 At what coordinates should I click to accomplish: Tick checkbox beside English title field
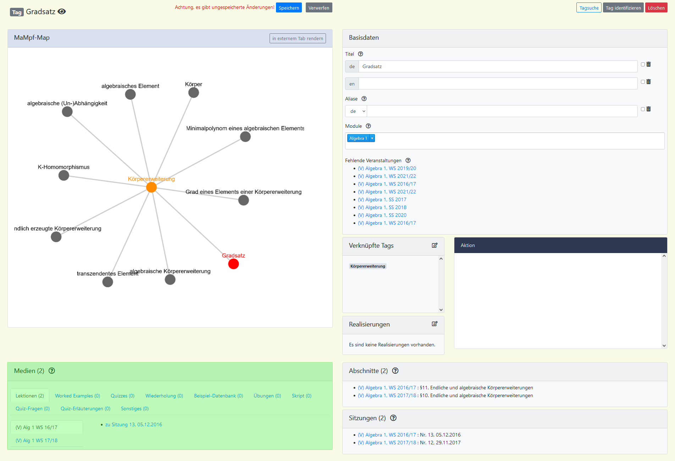[x=642, y=82]
